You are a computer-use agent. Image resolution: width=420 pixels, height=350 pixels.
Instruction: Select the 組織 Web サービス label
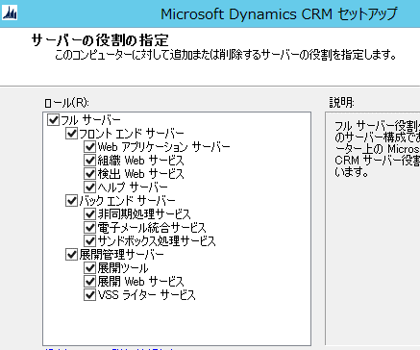tap(140, 161)
